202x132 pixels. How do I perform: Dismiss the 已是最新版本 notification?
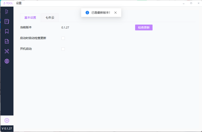click(x=115, y=13)
